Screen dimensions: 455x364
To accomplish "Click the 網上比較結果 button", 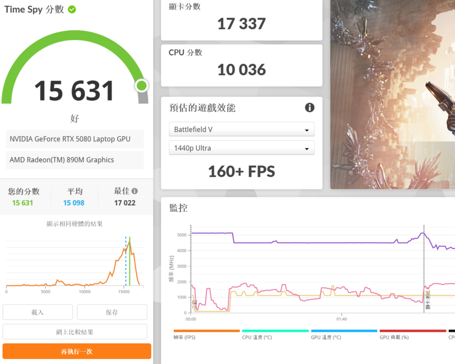I will click(x=75, y=332).
